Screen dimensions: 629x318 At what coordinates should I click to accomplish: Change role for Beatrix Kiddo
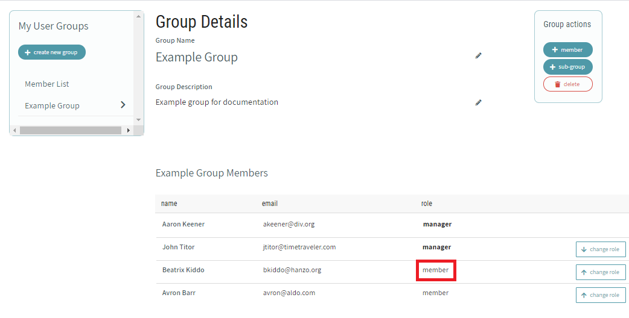point(601,272)
